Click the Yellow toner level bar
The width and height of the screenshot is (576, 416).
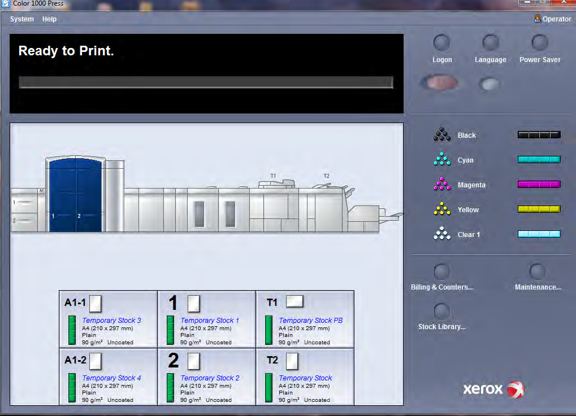539,209
